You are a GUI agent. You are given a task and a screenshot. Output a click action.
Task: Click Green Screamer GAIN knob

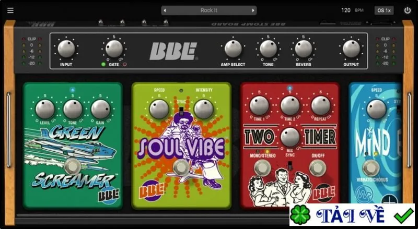[100, 109]
